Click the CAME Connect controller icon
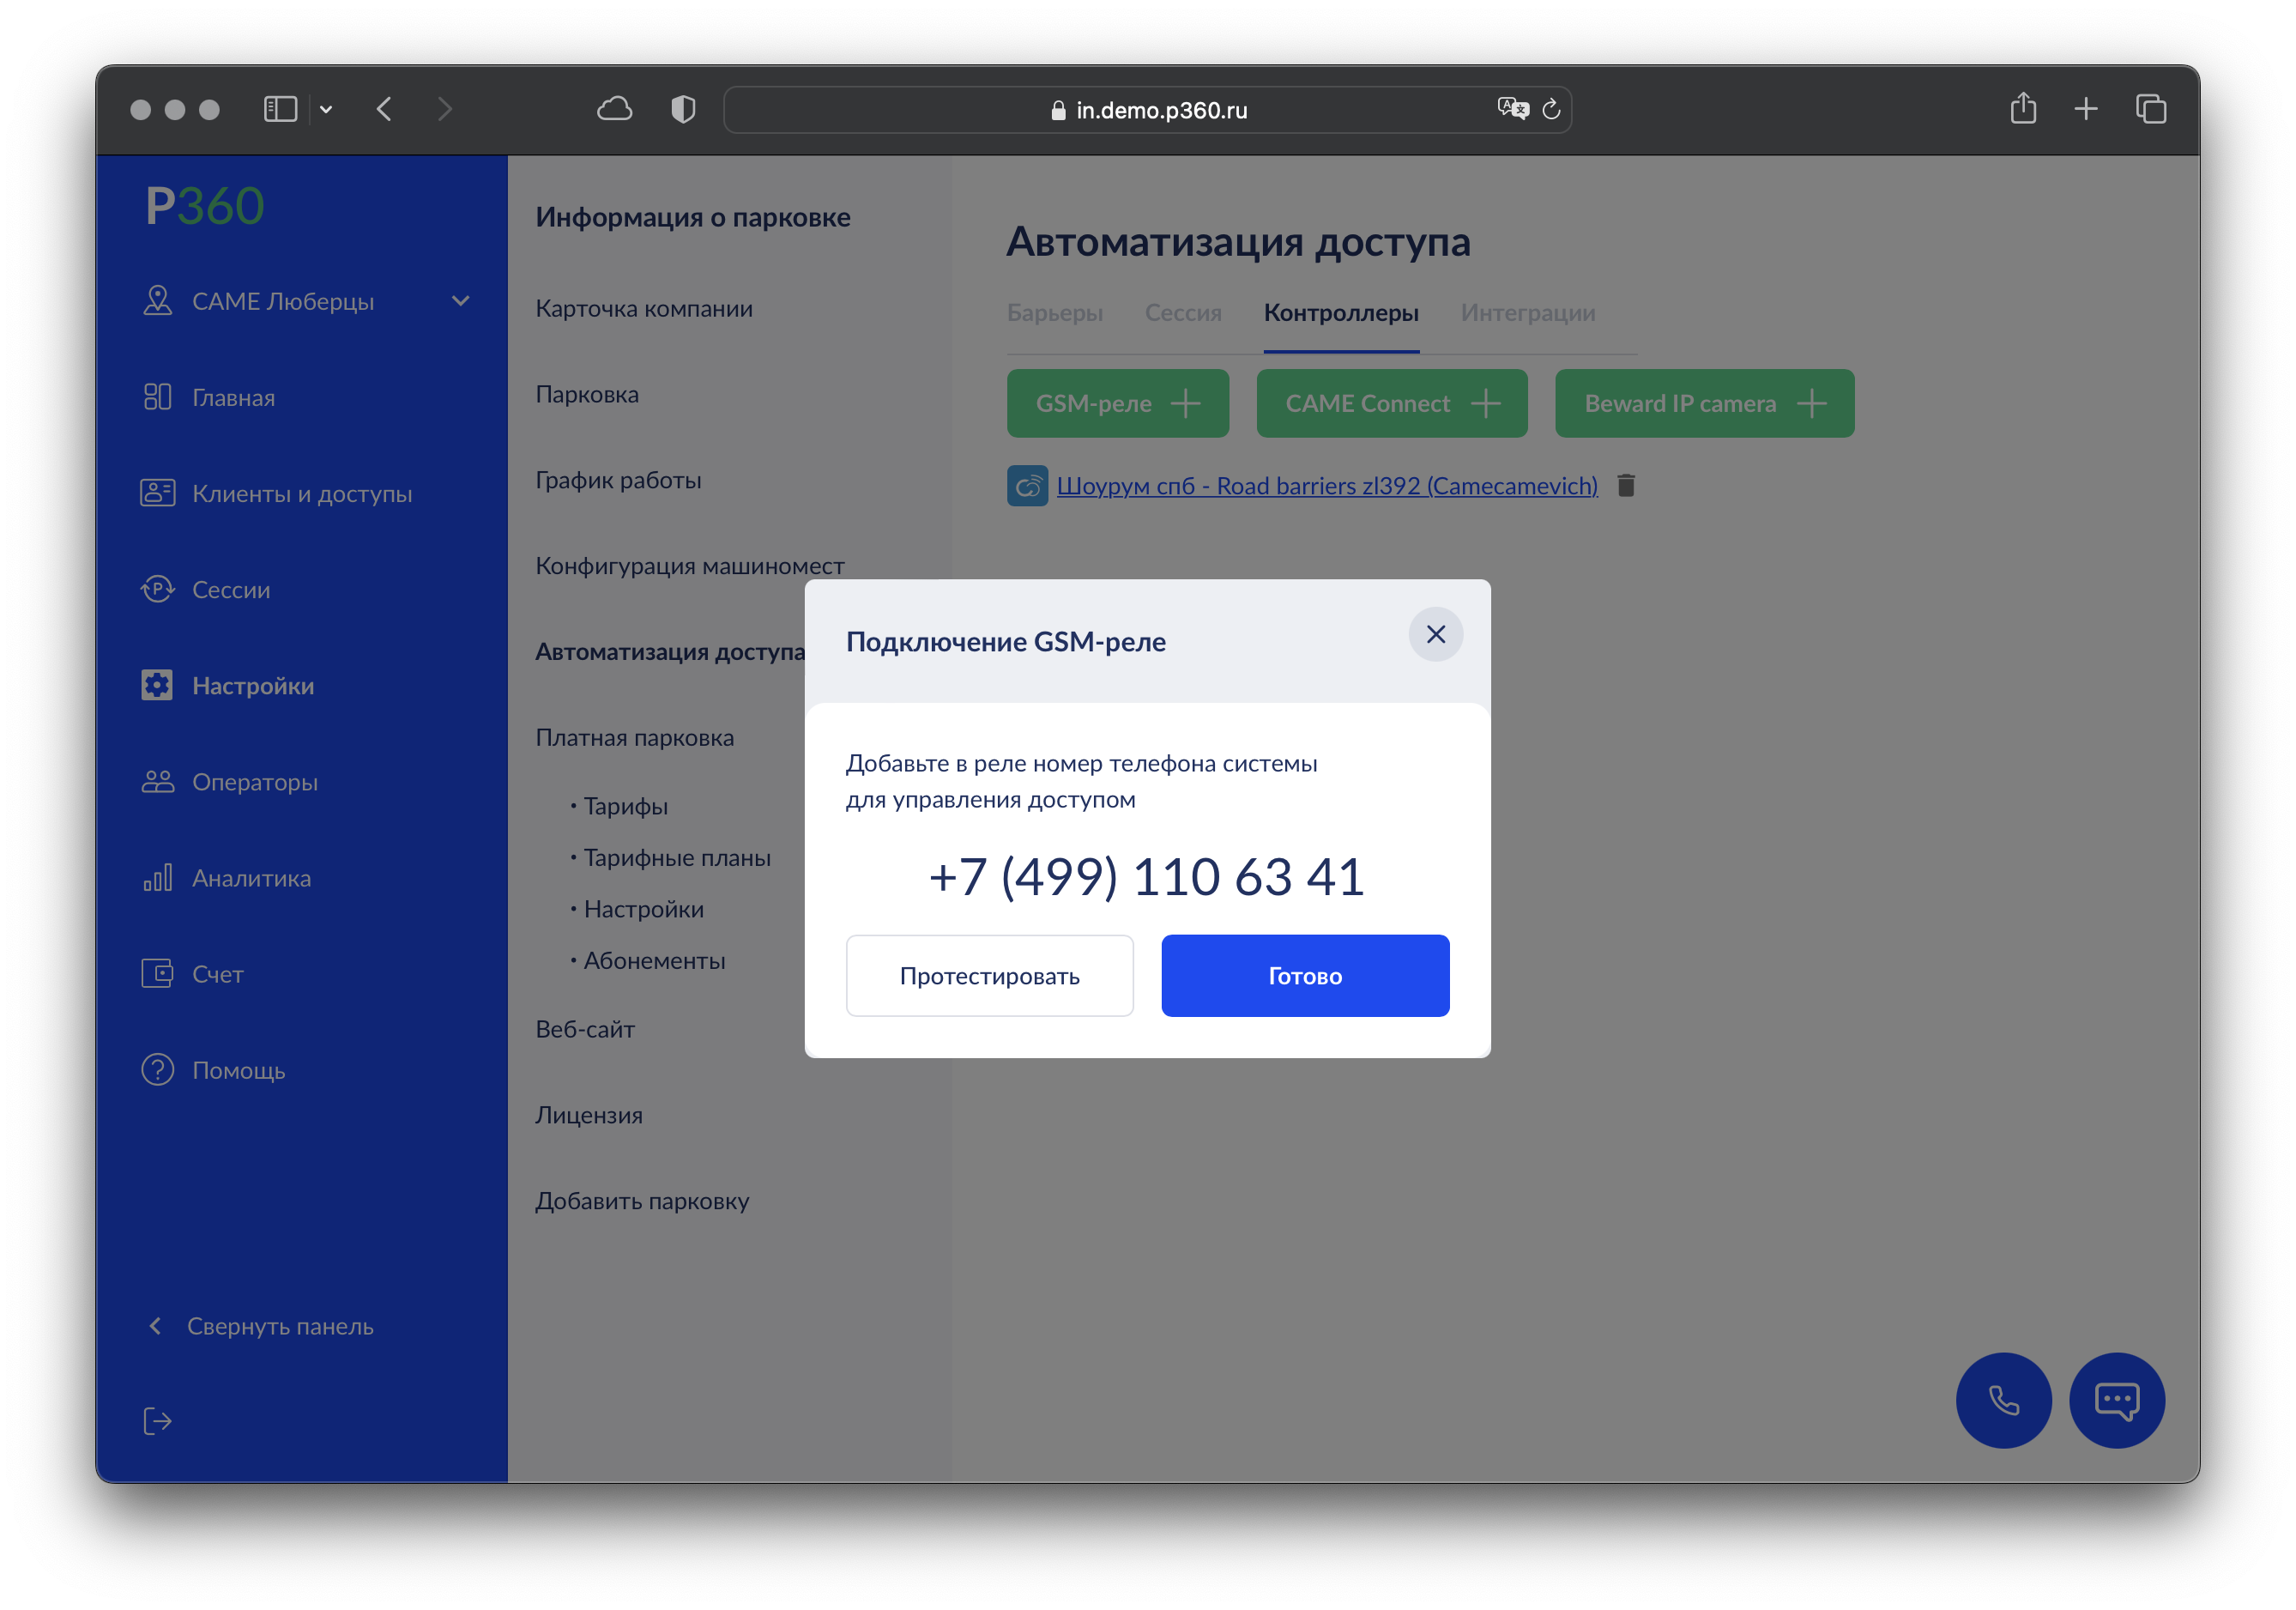Viewport: 2296px width, 1610px height. point(1026,485)
